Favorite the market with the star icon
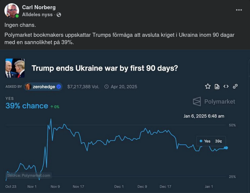This screenshot has width=250, height=193. click(208, 86)
